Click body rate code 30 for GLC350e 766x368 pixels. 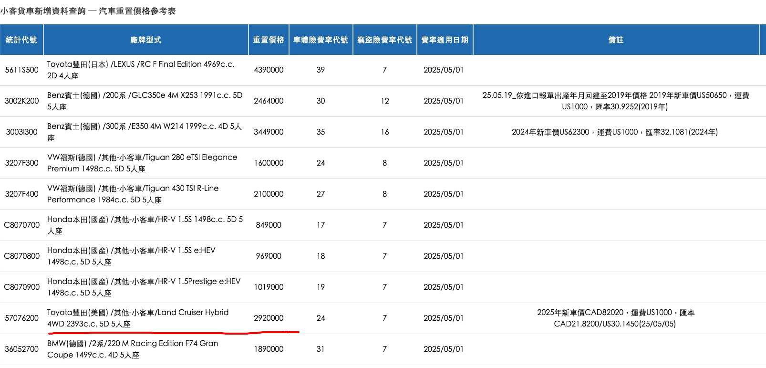321,101
